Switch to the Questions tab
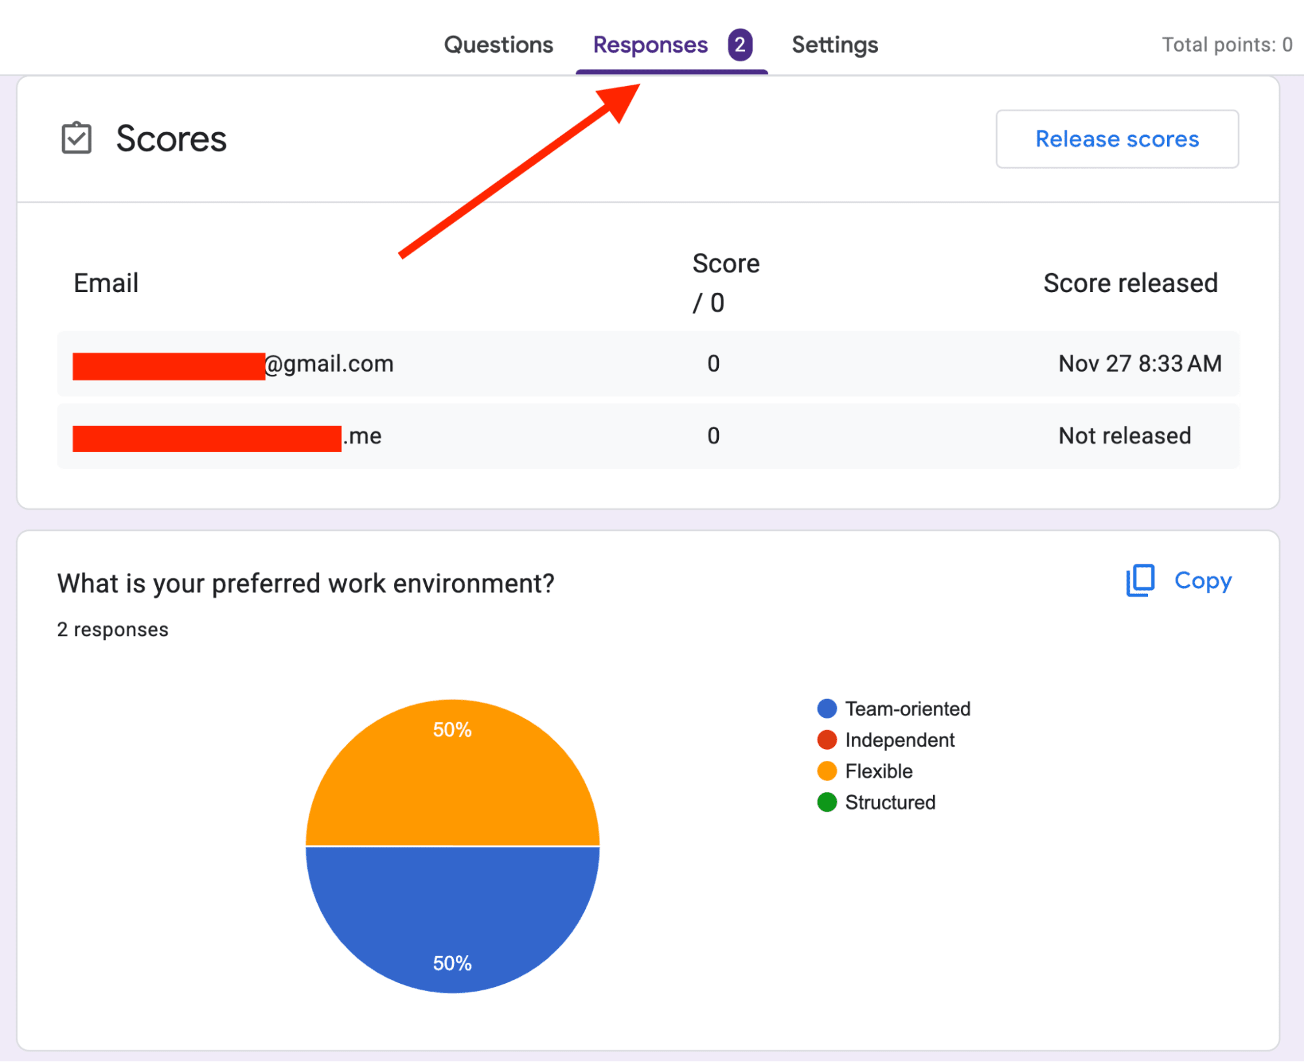The width and height of the screenshot is (1304, 1062). (498, 44)
